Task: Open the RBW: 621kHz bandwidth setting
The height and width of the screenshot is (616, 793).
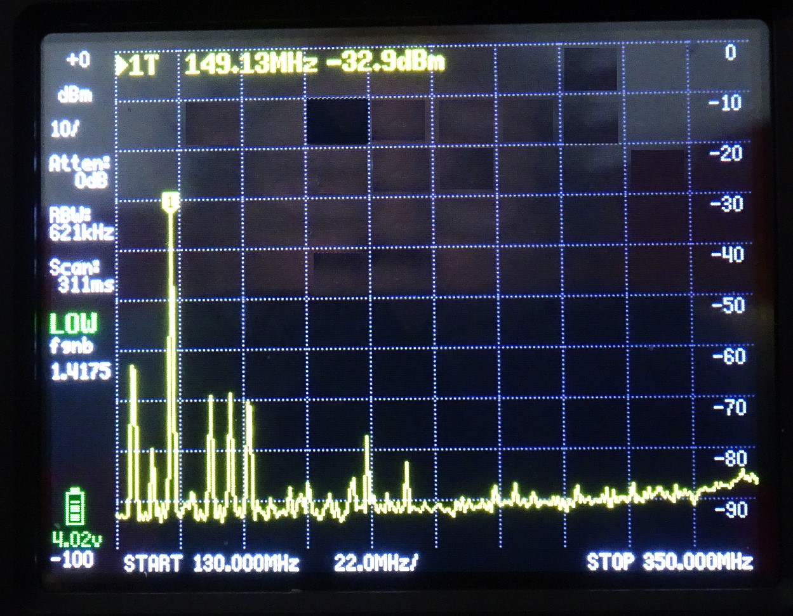Action: pyautogui.click(x=81, y=225)
